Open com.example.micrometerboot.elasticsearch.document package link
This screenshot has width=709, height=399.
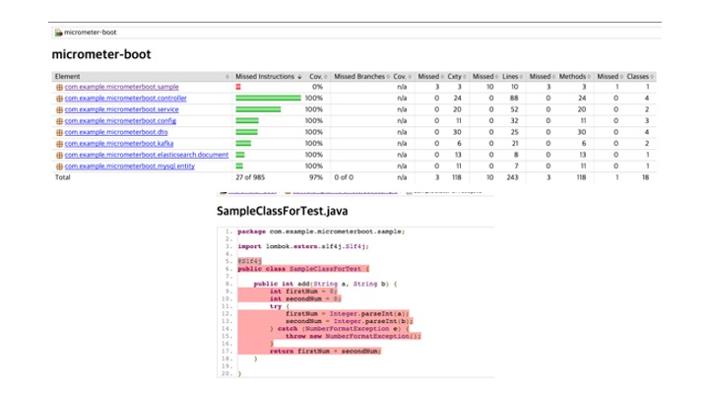(146, 155)
